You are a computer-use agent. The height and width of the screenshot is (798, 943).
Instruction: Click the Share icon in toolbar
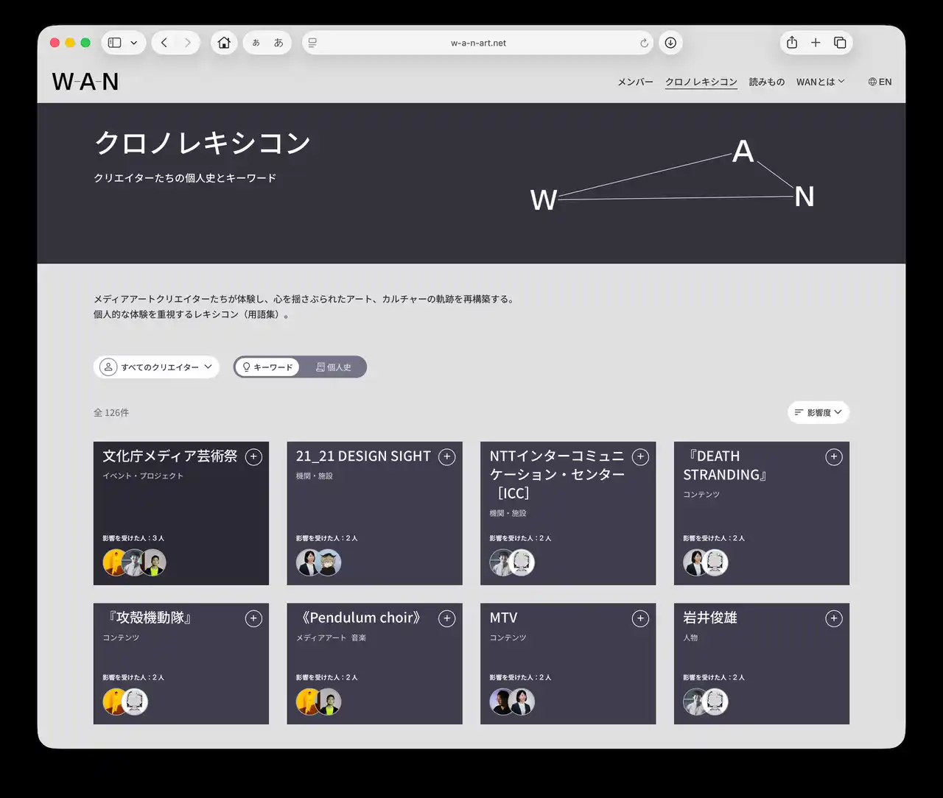[792, 43]
